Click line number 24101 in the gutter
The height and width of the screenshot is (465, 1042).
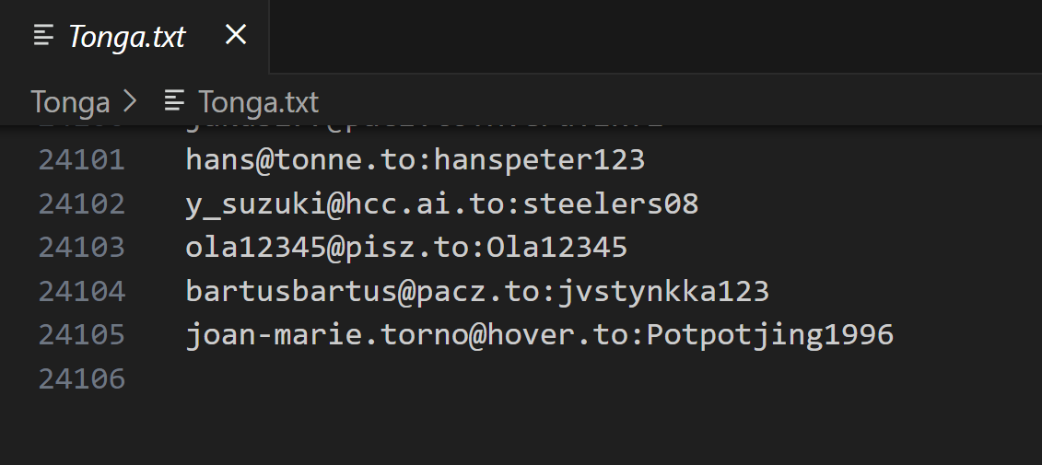[81, 160]
